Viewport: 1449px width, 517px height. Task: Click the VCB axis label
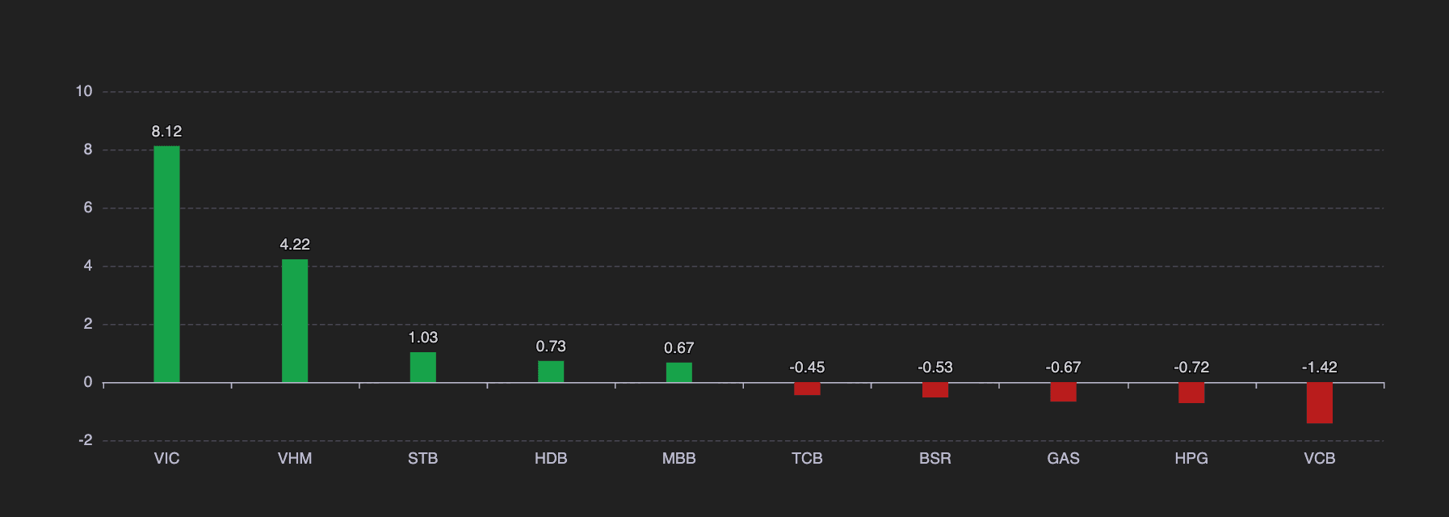pyautogui.click(x=1320, y=459)
